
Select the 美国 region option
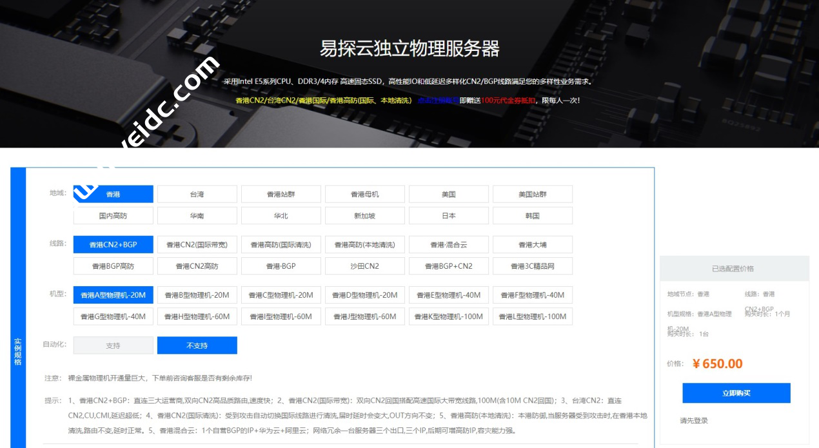tap(449, 193)
